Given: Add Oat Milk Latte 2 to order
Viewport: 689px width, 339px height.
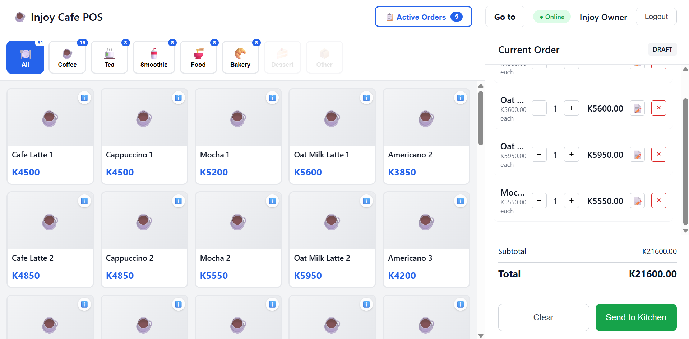Looking at the screenshot, I should (x=332, y=240).
